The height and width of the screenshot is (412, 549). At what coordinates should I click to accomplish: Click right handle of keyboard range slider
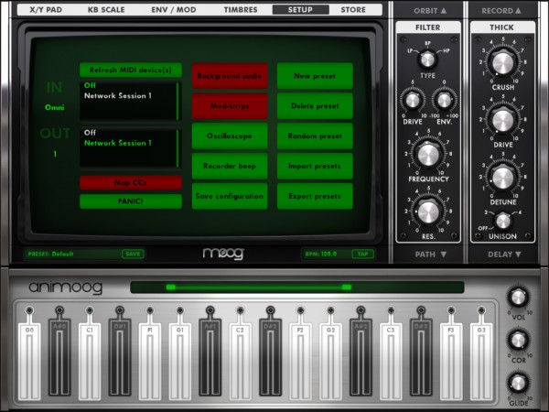[x=347, y=287]
